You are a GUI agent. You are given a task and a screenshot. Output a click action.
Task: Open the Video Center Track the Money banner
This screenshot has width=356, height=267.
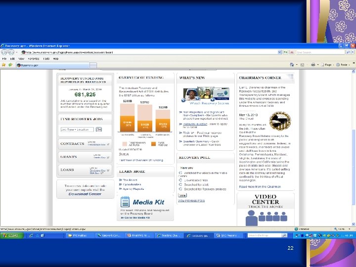(266, 209)
